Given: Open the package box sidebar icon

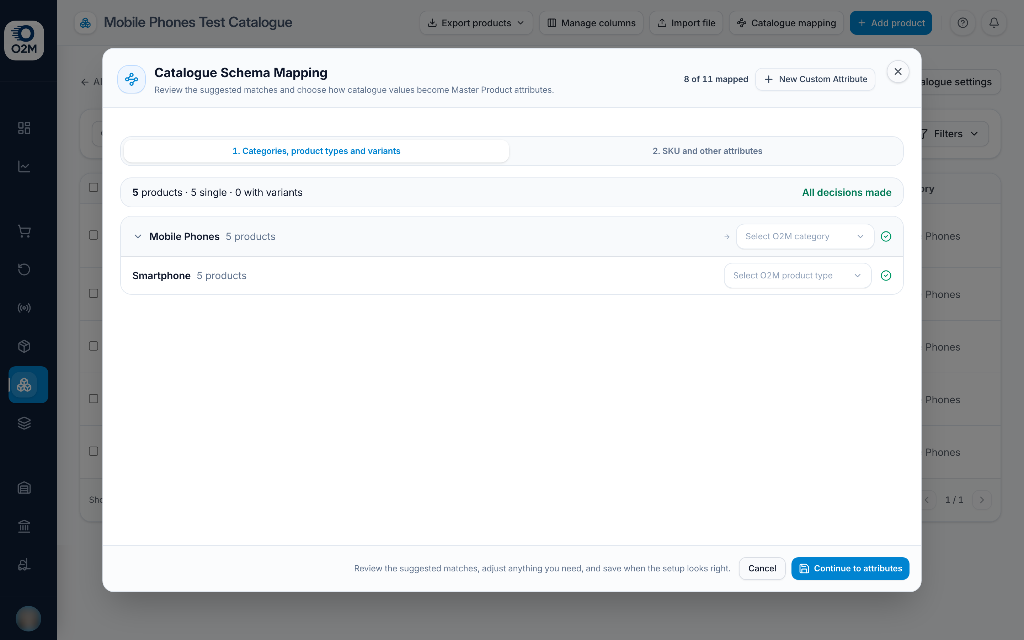Looking at the screenshot, I should pyautogui.click(x=24, y=346).
